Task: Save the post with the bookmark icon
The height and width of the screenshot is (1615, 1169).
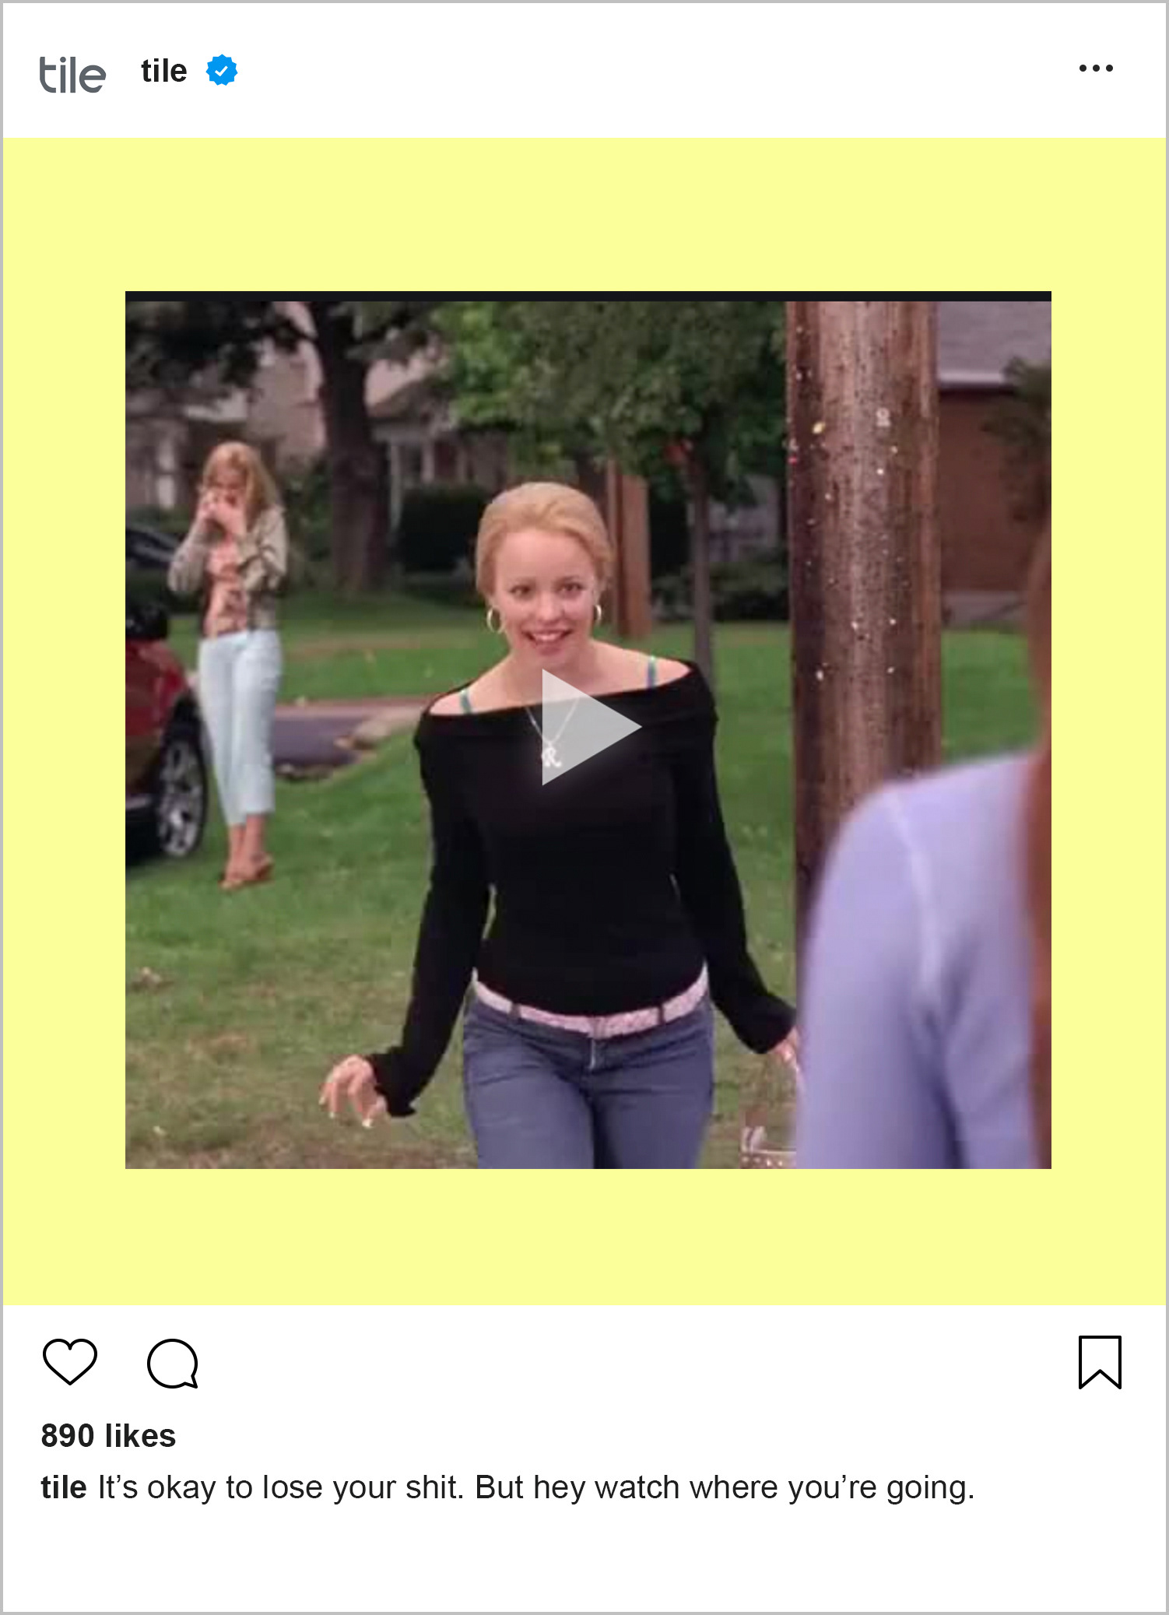Action: 1100,1362
